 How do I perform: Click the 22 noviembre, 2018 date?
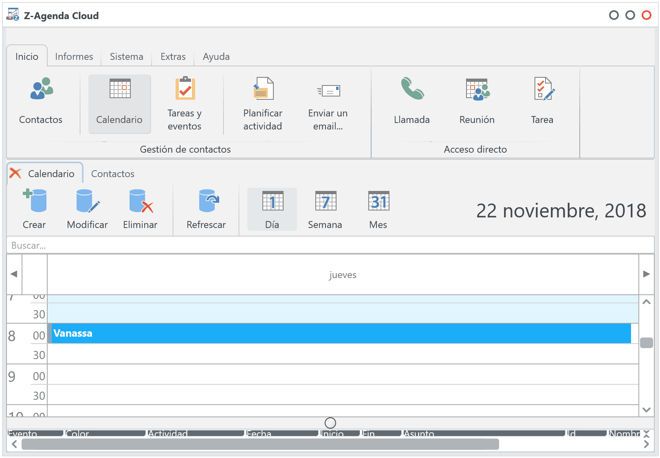(x=561, y=210)
